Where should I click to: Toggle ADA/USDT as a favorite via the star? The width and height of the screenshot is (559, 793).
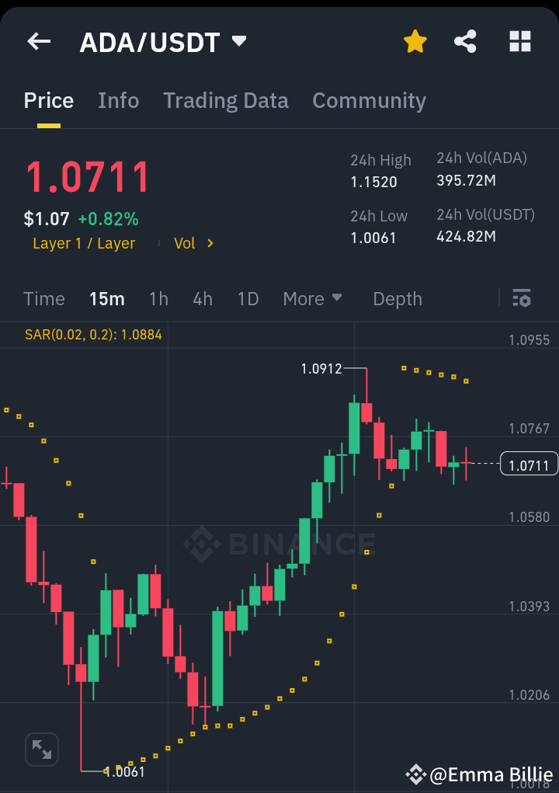coord(415,42)
